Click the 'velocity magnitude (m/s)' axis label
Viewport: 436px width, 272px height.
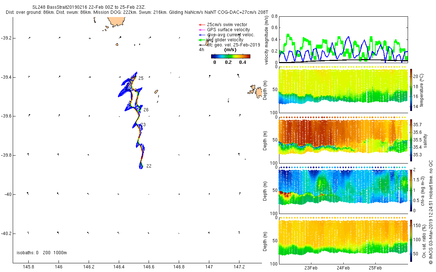point(267,40)
